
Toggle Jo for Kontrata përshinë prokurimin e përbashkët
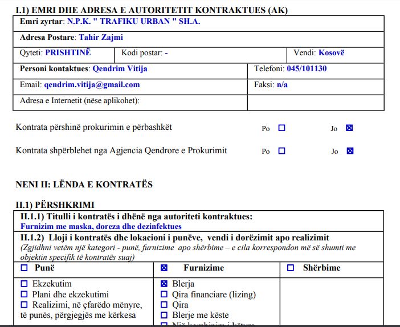click(x=349, y=128)
